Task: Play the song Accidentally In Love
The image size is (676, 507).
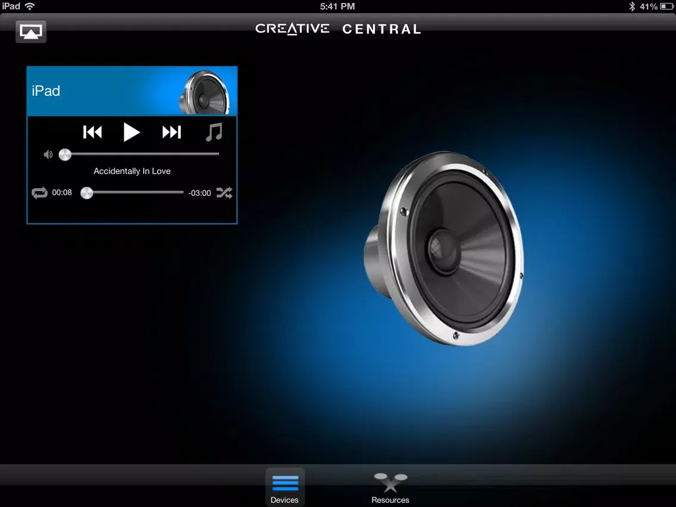Action: point(131,132)
